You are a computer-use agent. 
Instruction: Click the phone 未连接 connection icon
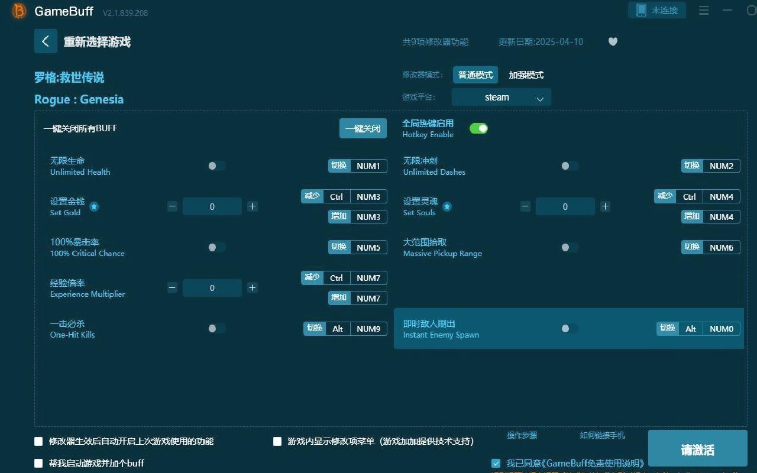point(657,10)
